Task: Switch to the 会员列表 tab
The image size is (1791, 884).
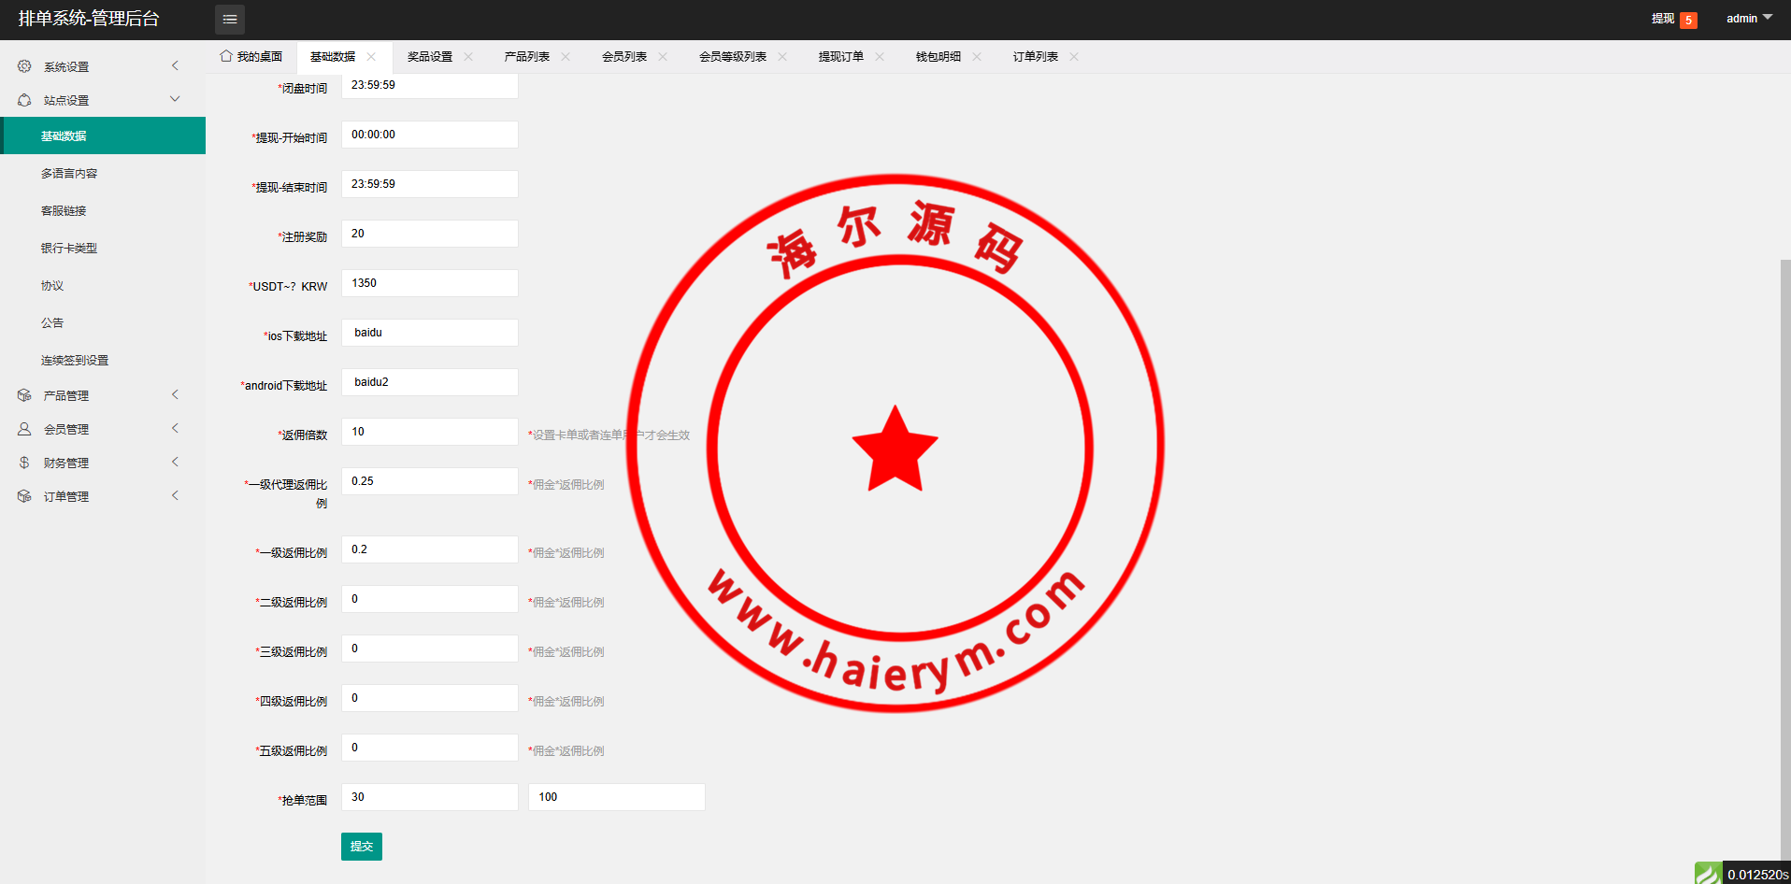Action: tap(623, 57)
